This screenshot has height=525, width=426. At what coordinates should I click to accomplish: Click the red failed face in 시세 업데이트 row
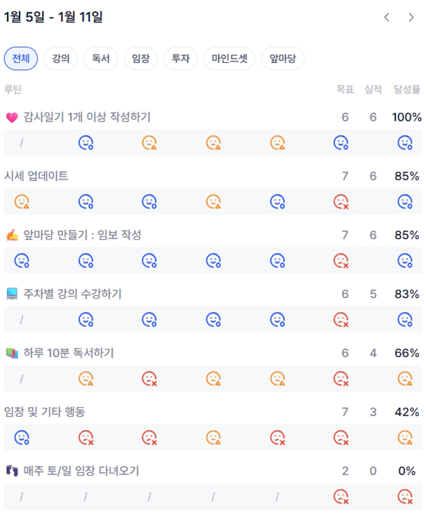(x=340, y=201)
